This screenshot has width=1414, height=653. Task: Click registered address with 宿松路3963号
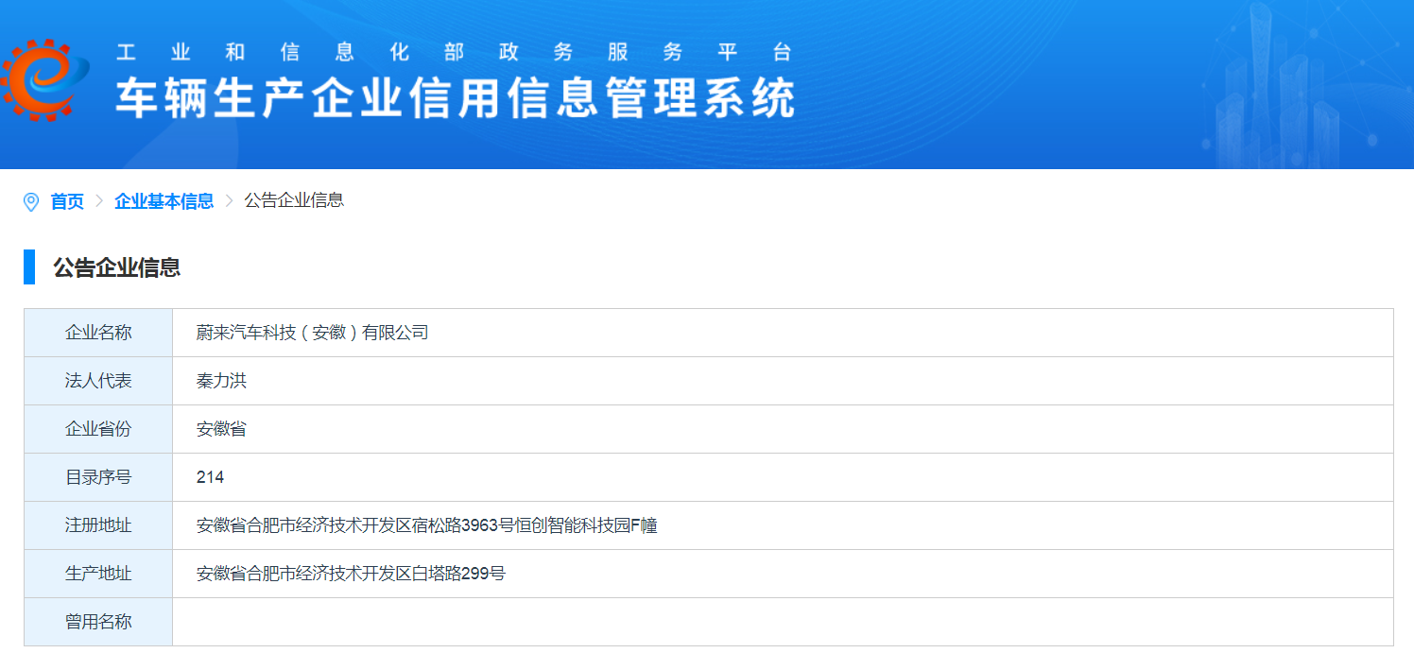tap(427, 525)
